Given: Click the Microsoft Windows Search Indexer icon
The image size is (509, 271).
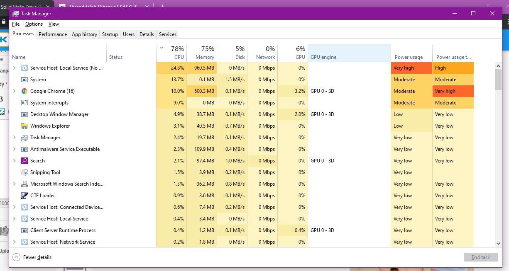Looking at the screenshot, I should pyautogui.click(x=24, y=184).
